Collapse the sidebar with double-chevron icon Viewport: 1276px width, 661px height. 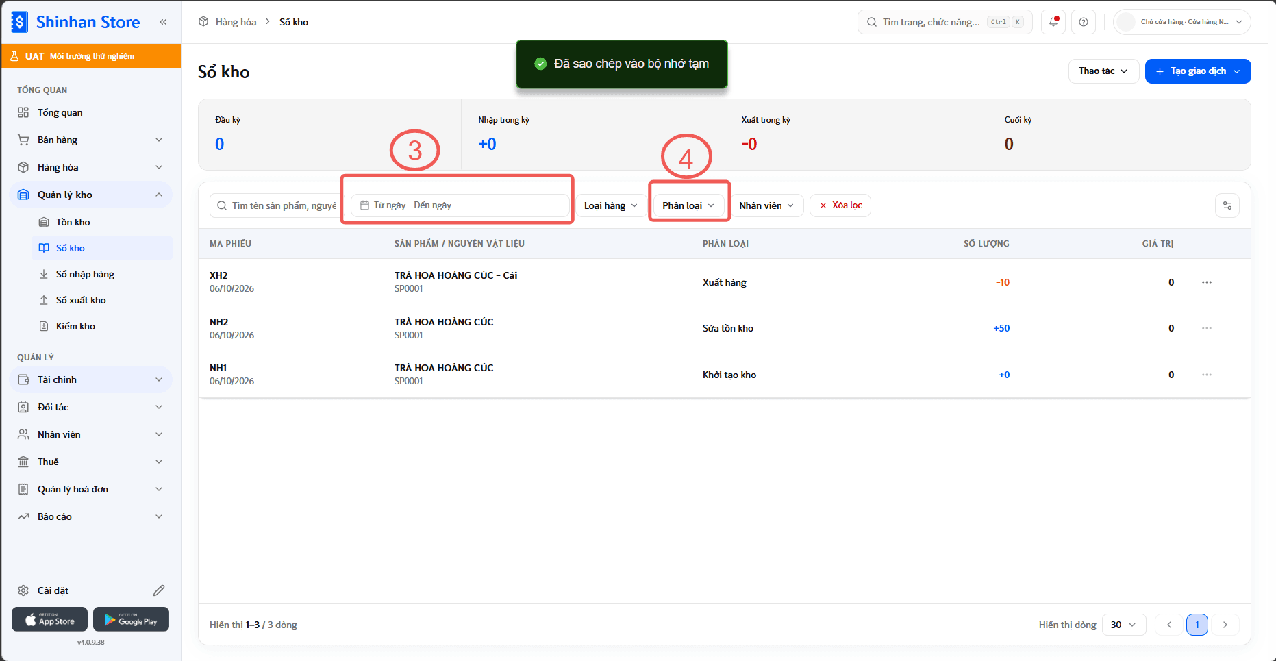[163, 22]
